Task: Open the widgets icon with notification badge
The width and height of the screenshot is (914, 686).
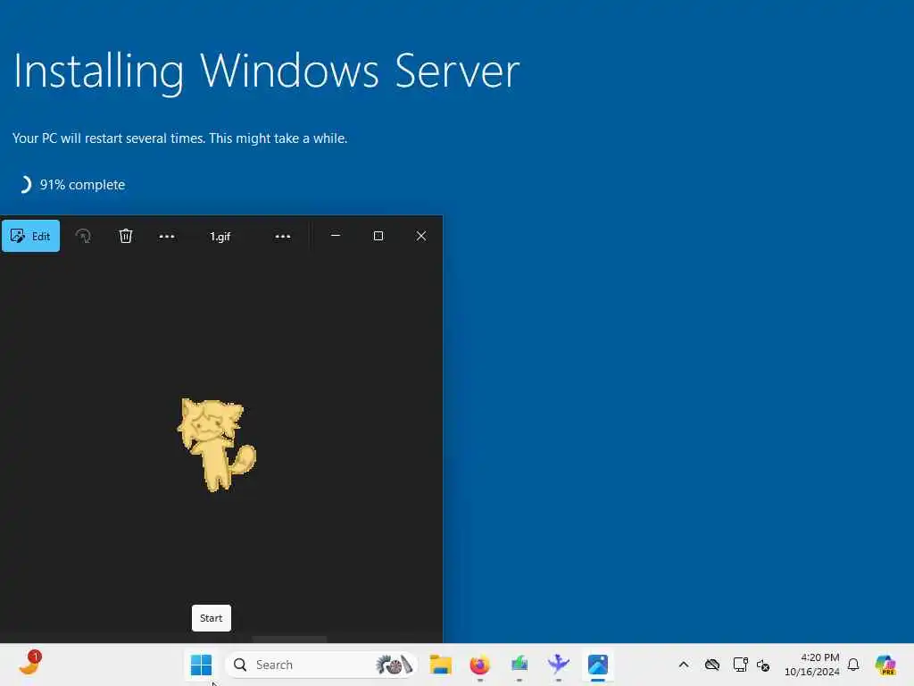Action: coord(29,664)
